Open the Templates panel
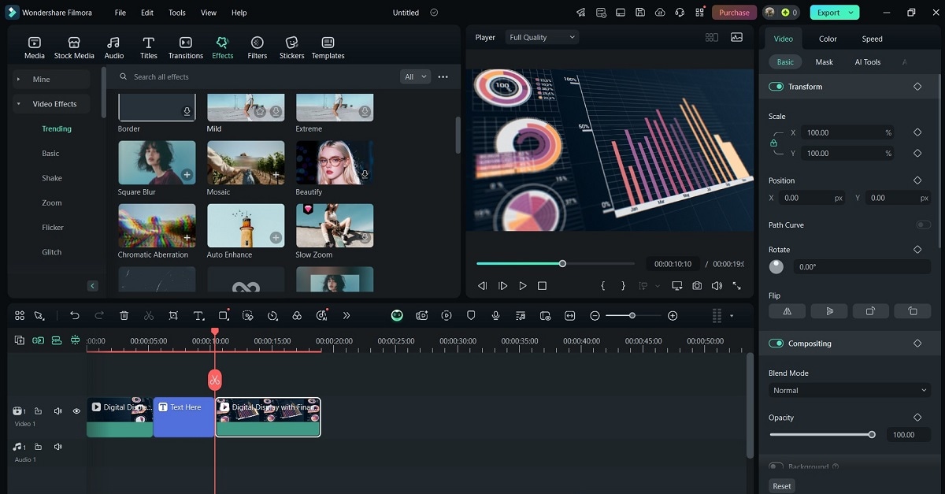Screen dimensions: 945x494 coord(328,47)
